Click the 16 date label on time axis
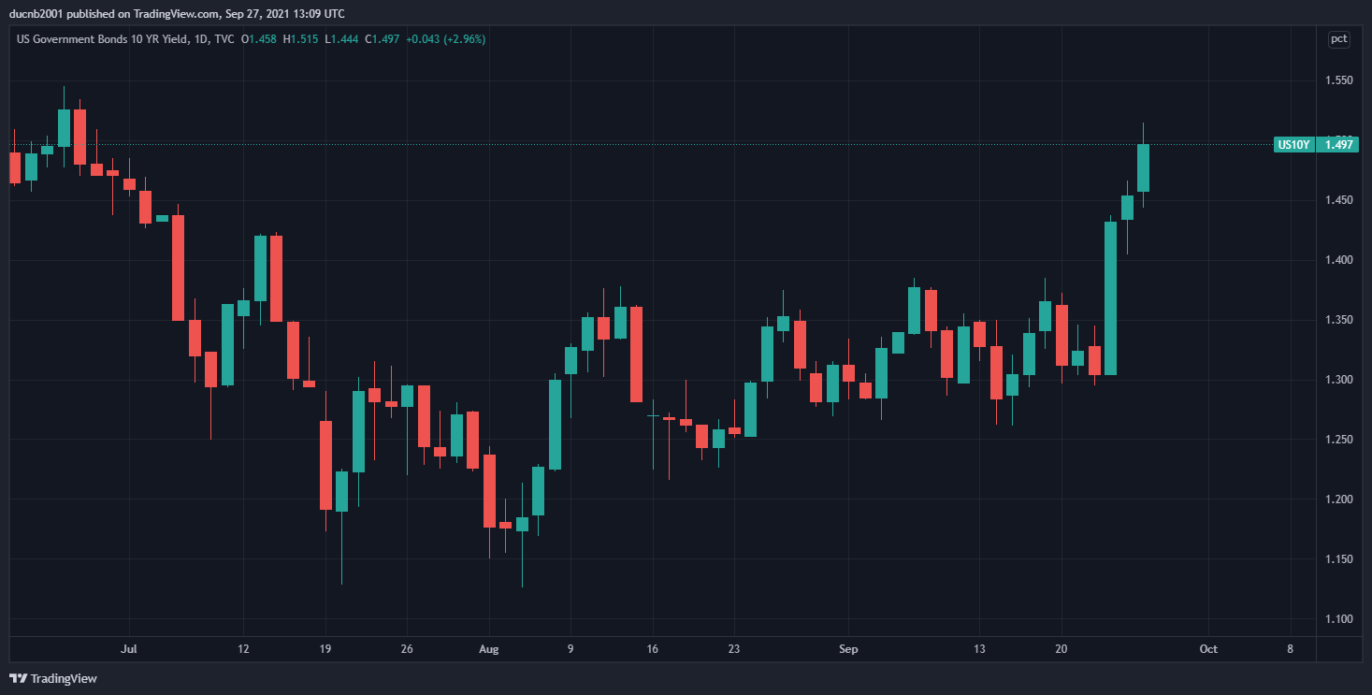This screenshot has height=695, width=1372. point(652,648)
